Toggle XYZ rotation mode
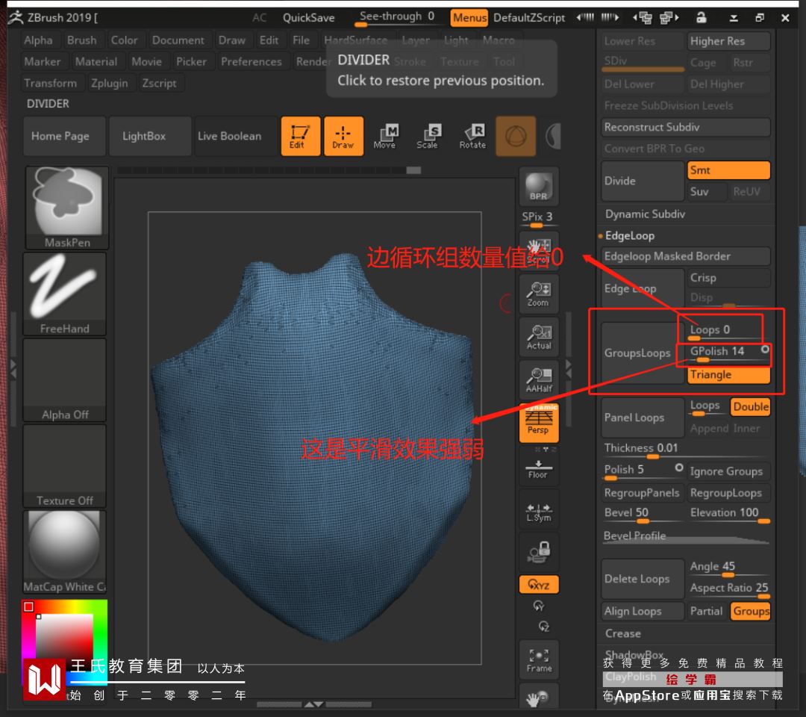Screen dimensions: 806x717 pyautogui.click(x=538, y=585)
